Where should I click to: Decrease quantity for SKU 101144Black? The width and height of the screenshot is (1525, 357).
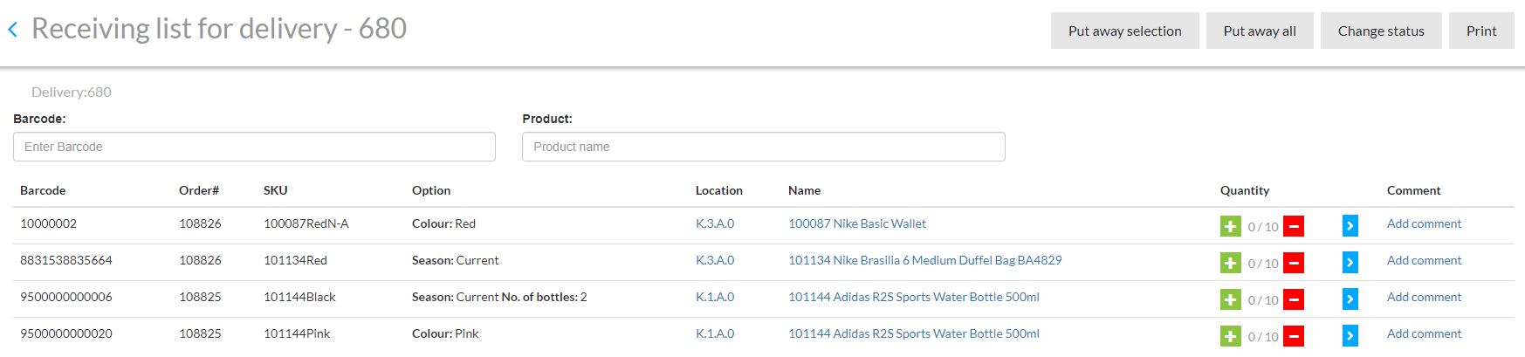(1294, 299)
